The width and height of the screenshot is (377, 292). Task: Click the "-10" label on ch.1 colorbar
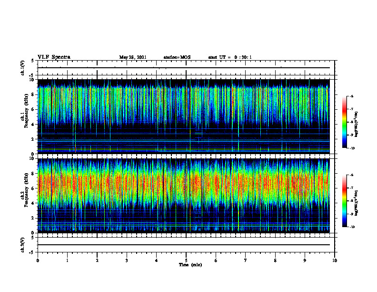click(x=352, y=148)
